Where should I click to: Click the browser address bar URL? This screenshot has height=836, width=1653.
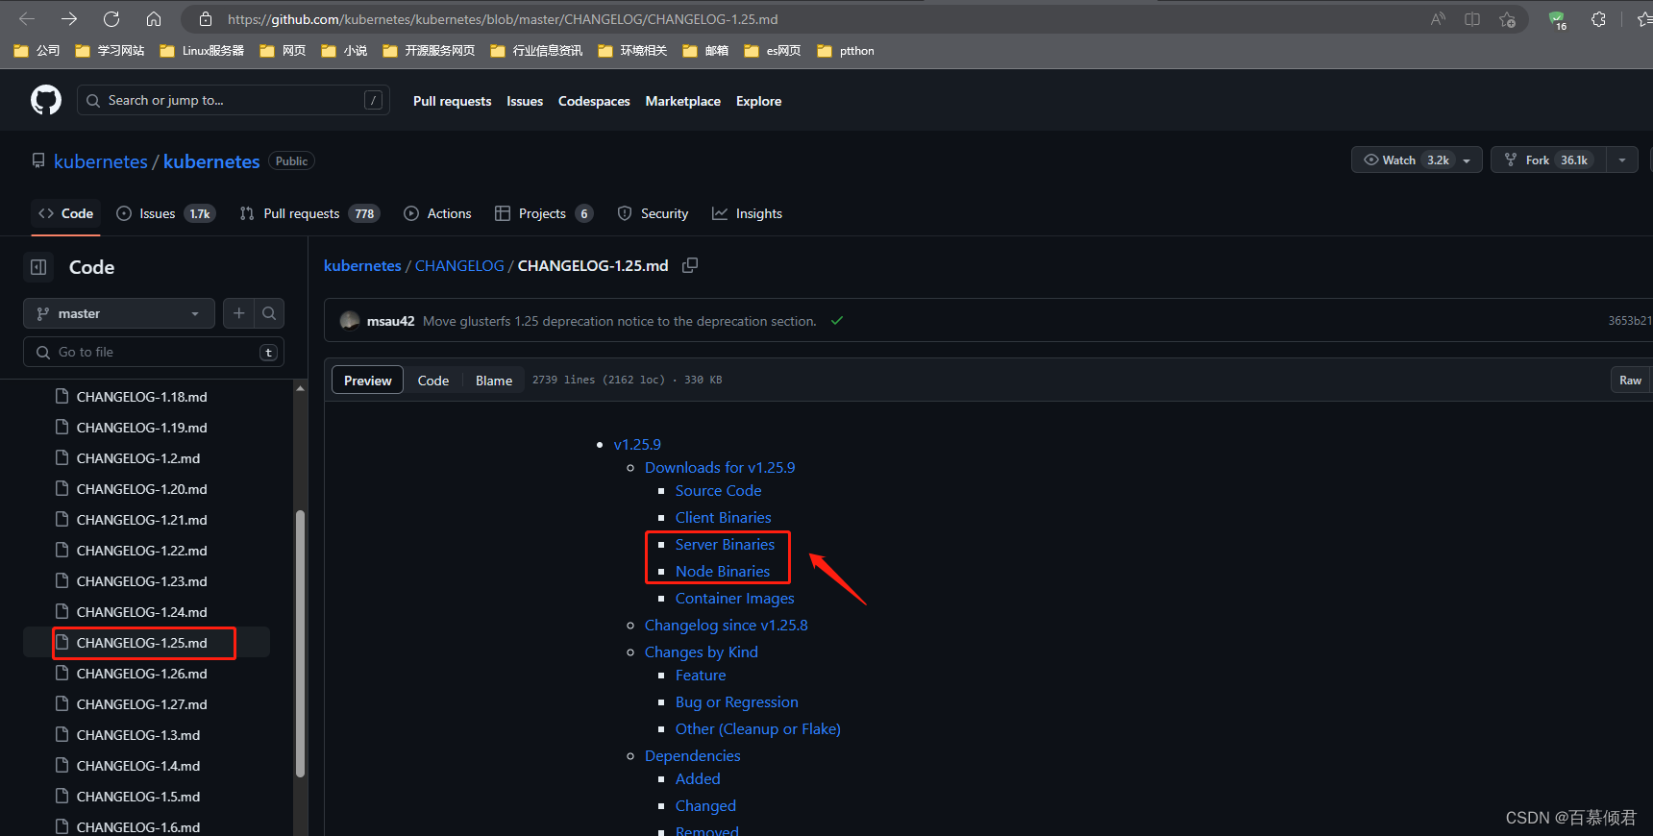click(503, 19)
